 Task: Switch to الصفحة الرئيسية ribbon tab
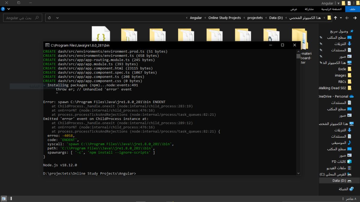click(x=332, y=9)
